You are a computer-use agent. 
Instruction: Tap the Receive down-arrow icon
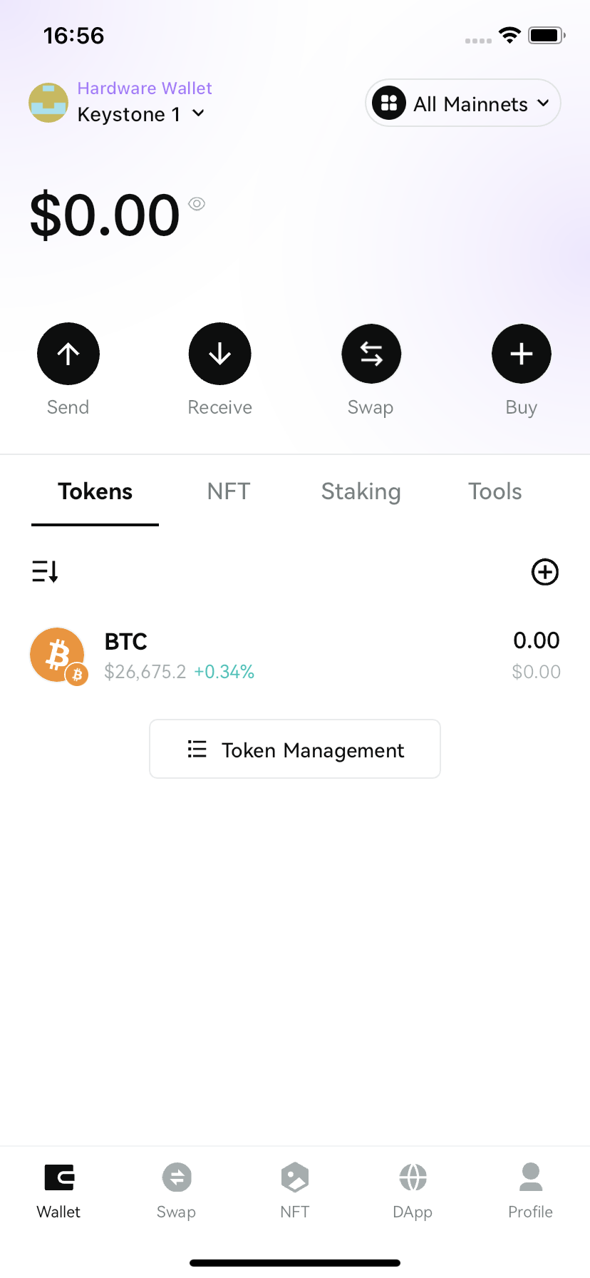click(219, 354)
